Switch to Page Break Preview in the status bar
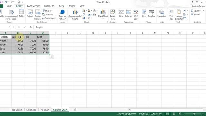The width and height of the screenshot is (206, 116). pyautogui.click(x=180, y=114)
